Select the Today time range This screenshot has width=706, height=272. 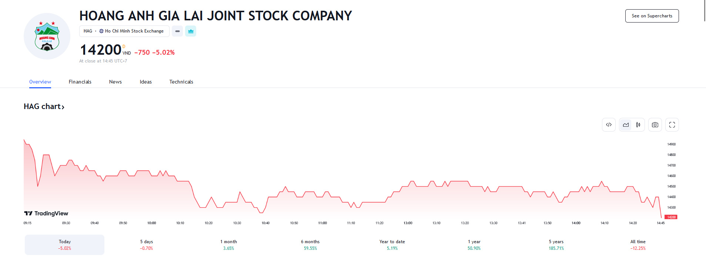(64, 245)
